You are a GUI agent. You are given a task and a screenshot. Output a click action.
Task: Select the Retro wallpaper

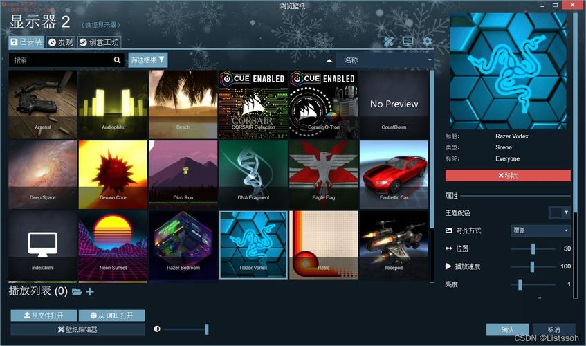click(x=324, y=245)
